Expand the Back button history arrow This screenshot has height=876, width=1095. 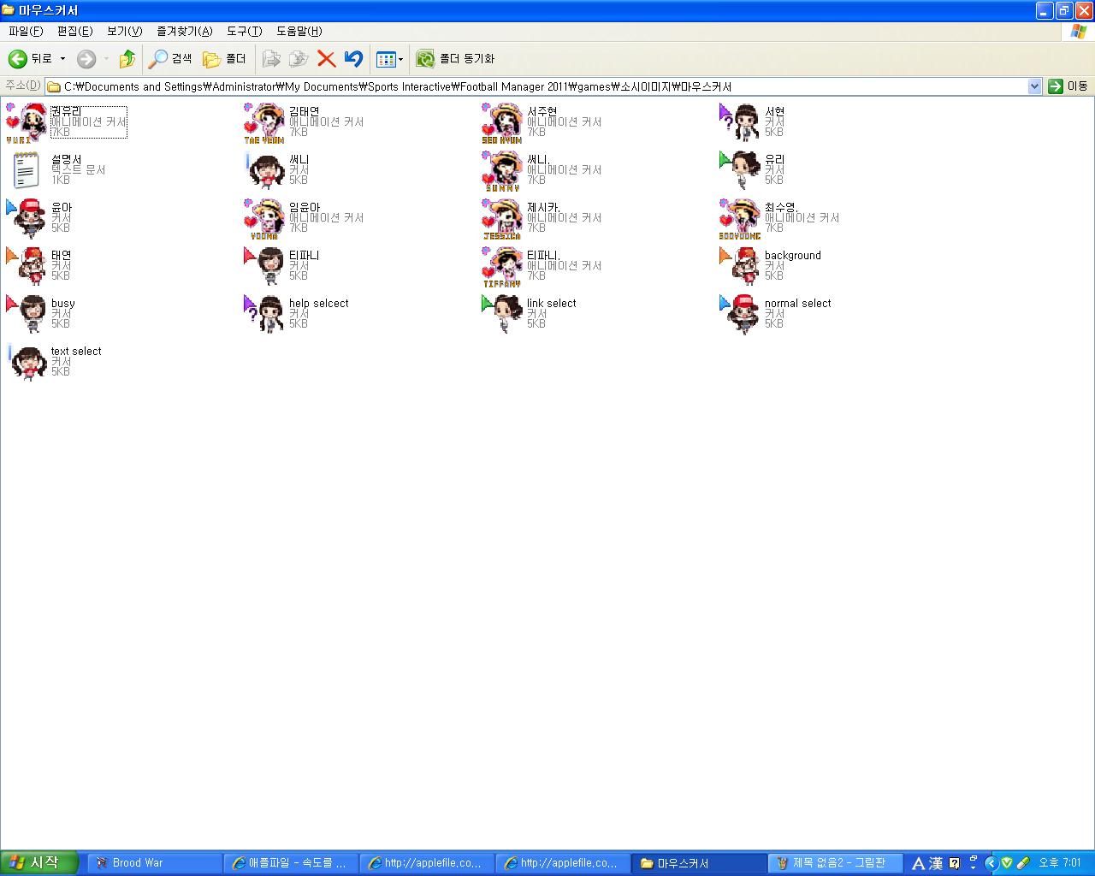[62, 59]
